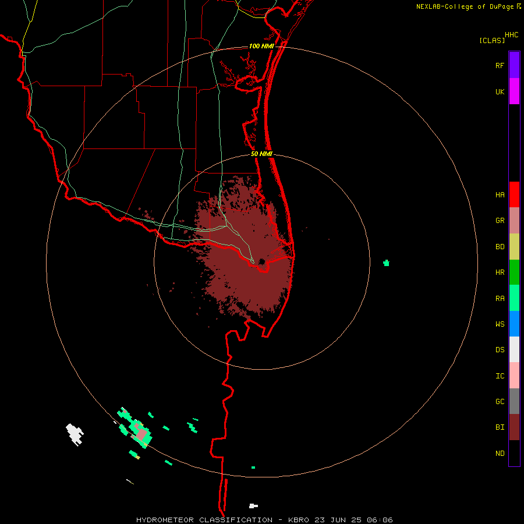
Task: Click the WS blue legend swatch
Action: tap(514, 324)
